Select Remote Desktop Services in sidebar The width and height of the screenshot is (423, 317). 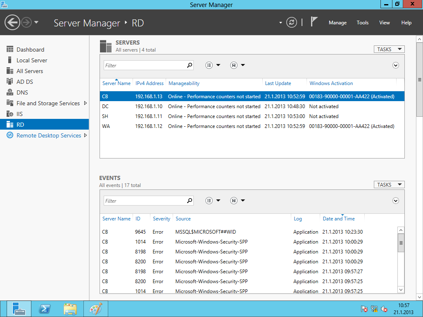click(49, 135)
